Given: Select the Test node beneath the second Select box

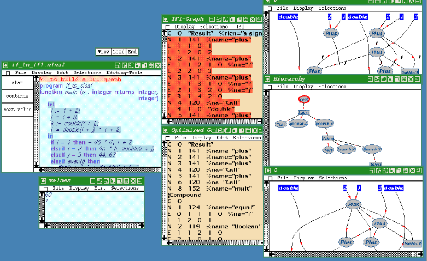Looking at the screenshot, I should pos(328,150).
